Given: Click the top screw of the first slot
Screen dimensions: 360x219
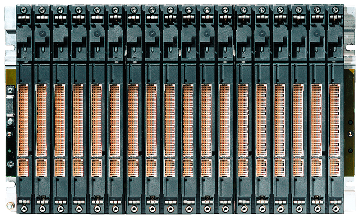Looking at the screenshot, I should tap(23, 10).
